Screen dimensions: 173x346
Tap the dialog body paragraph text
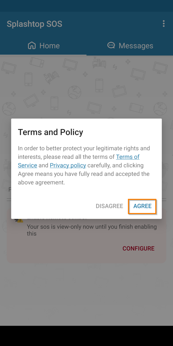84,165
